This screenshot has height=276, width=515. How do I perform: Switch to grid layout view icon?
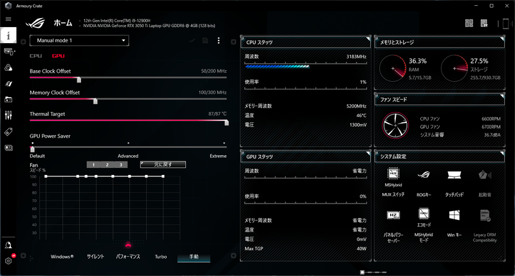point(469,23)
